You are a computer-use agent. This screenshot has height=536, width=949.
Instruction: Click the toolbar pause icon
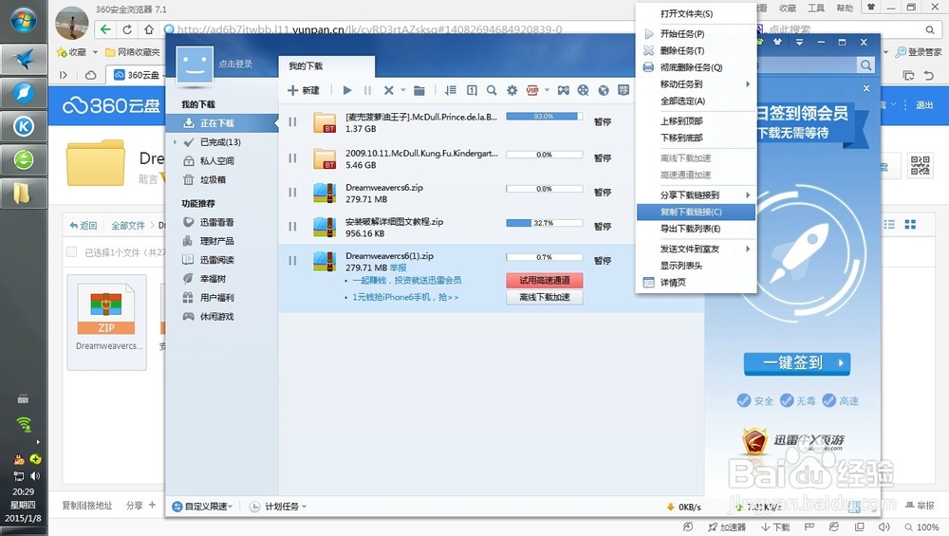(x=367, y=91)
